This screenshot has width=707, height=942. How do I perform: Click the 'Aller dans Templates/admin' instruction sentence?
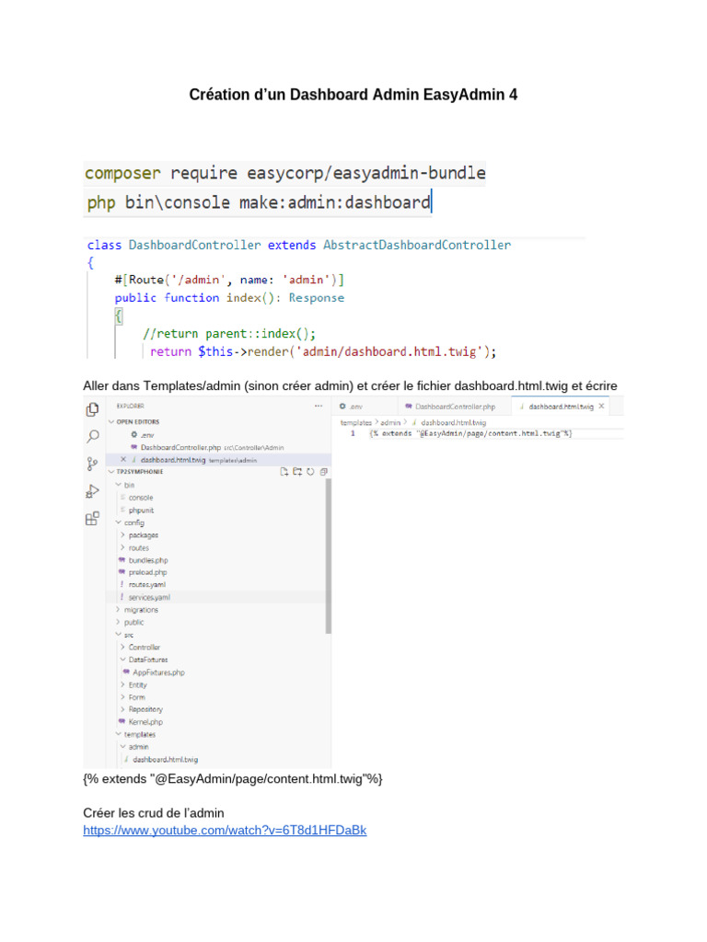(350, 385)
